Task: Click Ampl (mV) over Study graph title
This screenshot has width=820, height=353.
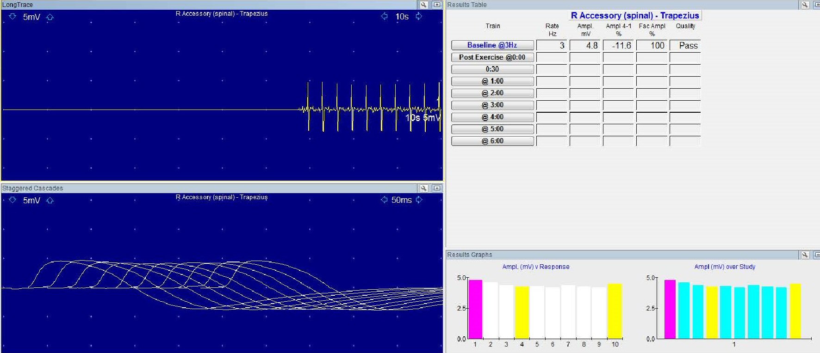Action: (725, 267)
